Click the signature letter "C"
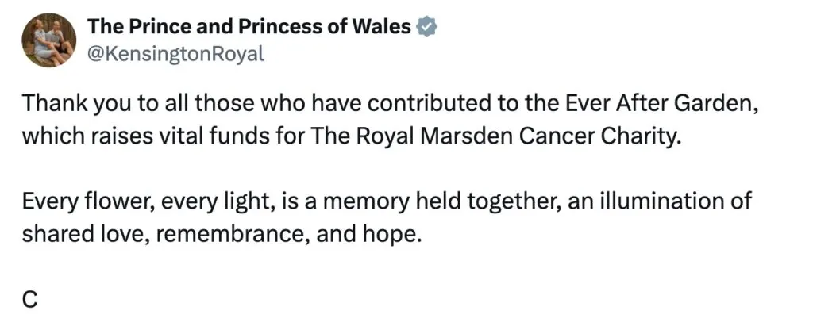The height and width of the screenshot is (326, 813). [29, 299]
